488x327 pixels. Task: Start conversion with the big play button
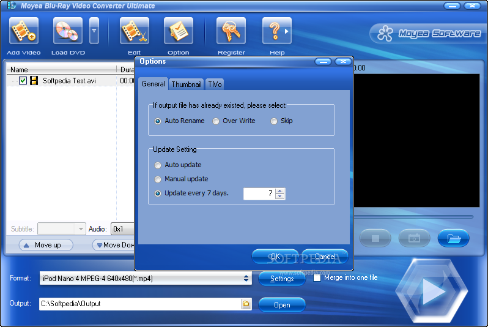(432, 291)
